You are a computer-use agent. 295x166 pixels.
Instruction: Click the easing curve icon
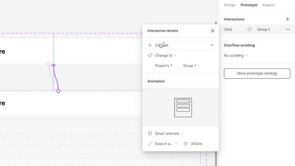[x=150, y=144]
